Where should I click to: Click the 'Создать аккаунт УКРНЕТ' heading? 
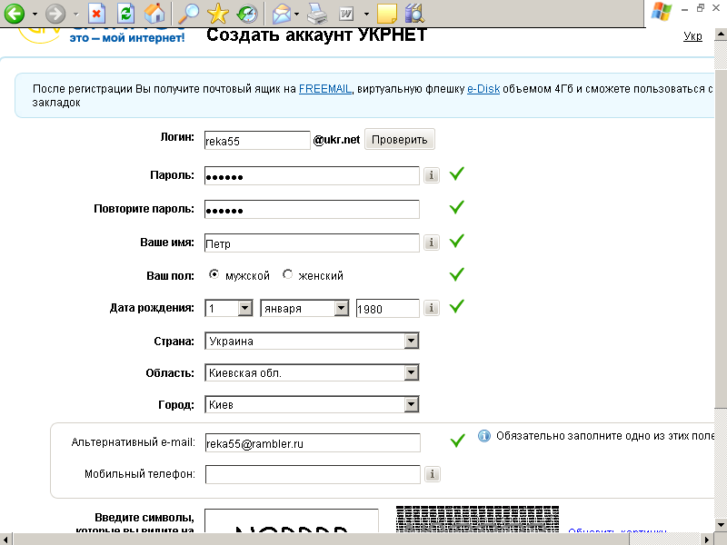pos(316,35)
